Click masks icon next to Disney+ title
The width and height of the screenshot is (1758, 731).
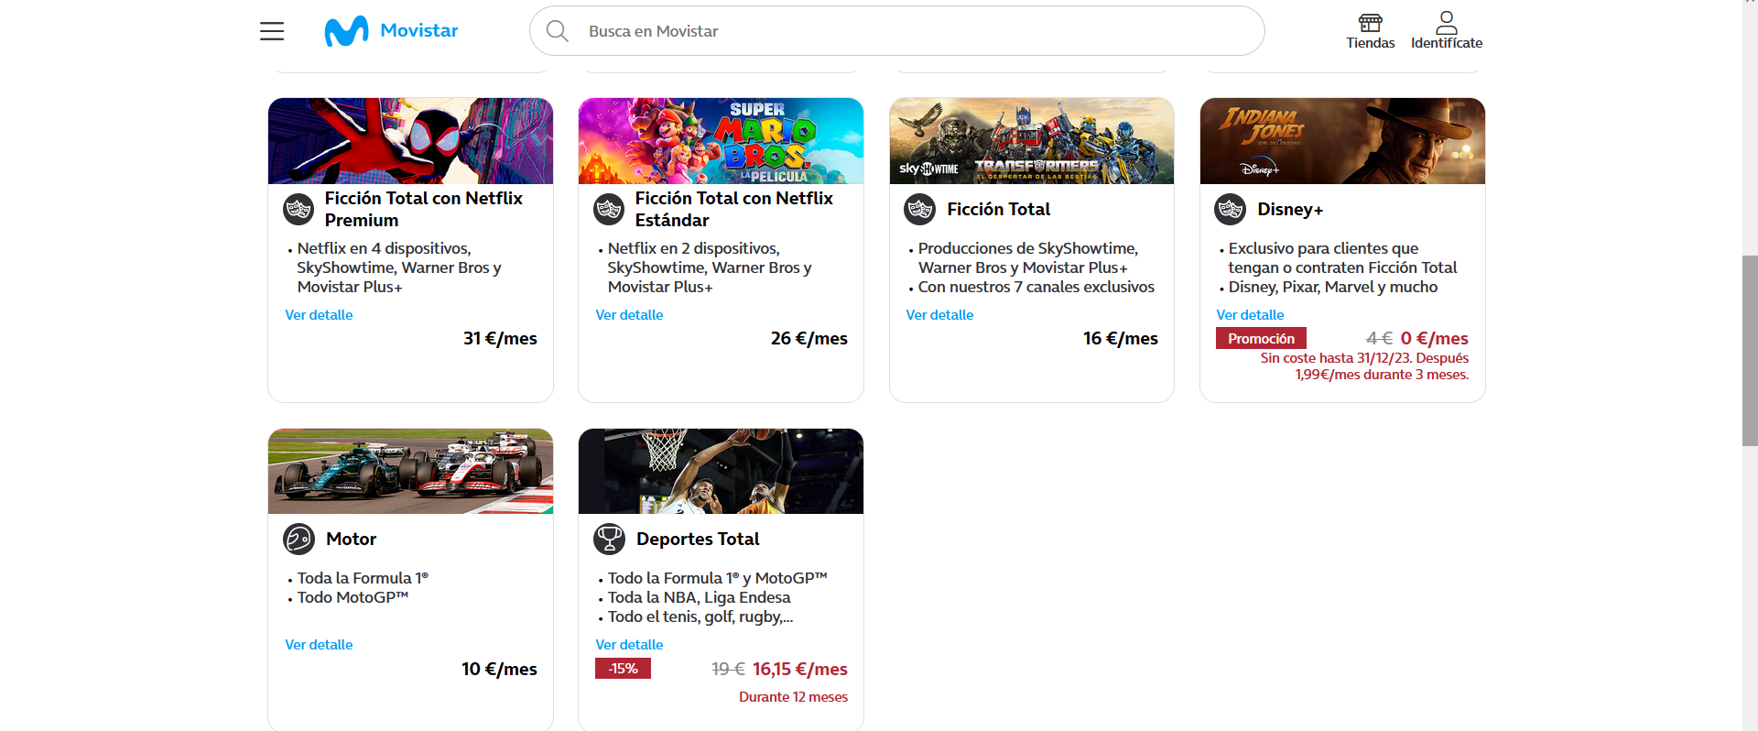click(x=1230, y=210)
